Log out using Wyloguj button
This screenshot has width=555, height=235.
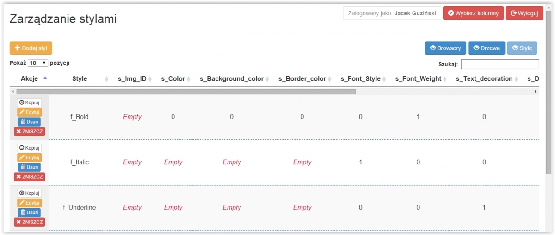pyautogui.click(x=524, y=13)
